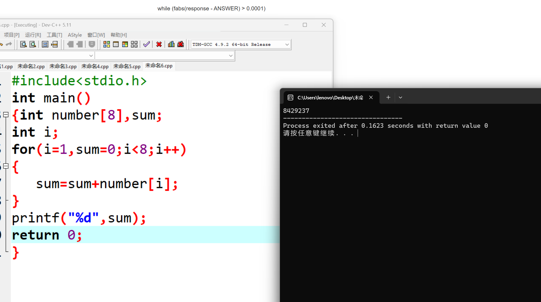Collapse the for-loop block fold marker

click(6, 166)
